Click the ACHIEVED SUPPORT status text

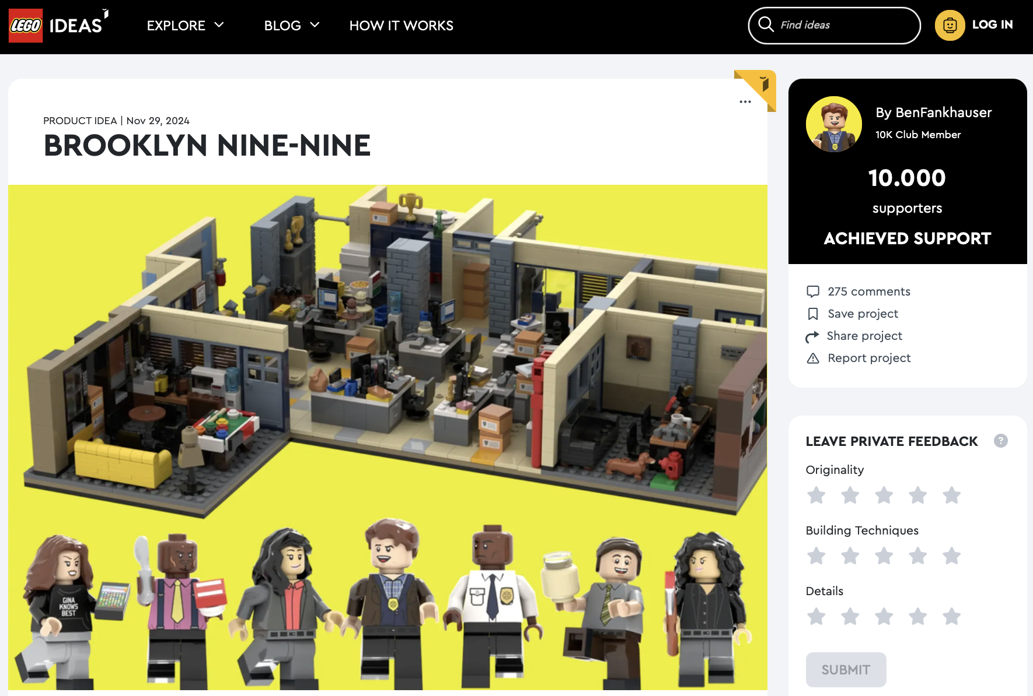point(907,238)
